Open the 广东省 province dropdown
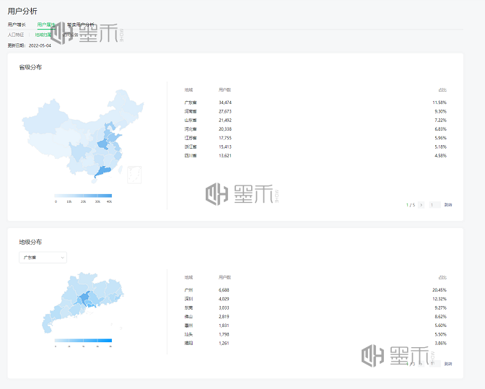 click(43, 257)
